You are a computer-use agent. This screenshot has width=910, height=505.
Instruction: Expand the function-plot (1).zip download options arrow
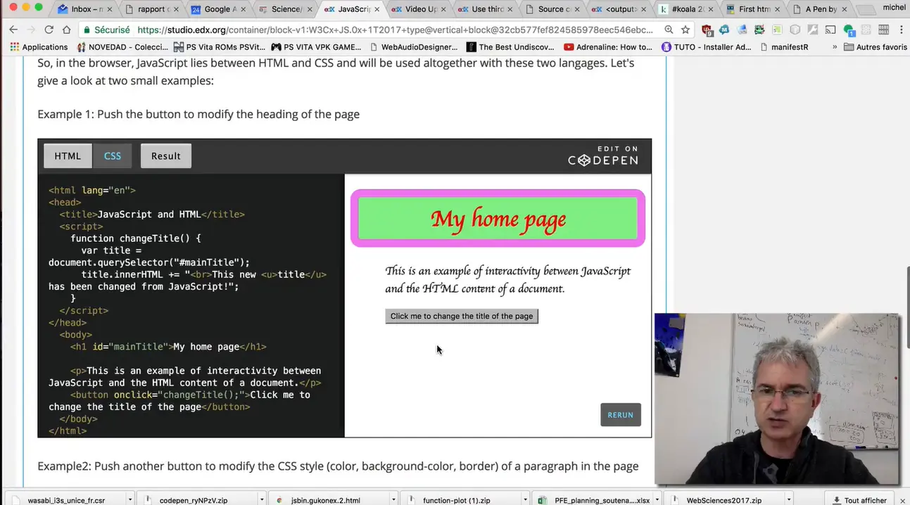click(524, 500)
